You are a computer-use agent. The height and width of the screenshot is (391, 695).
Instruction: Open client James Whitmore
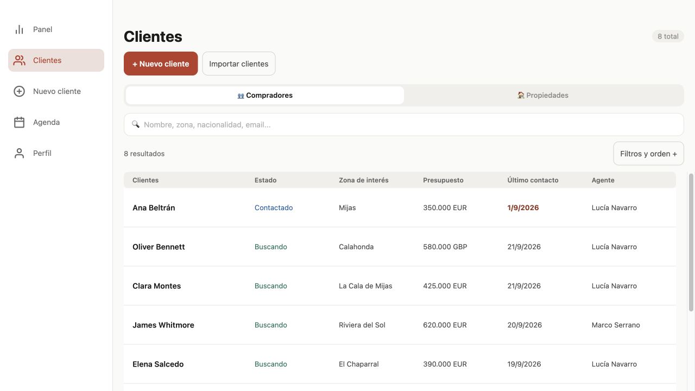(x=400, y=325)
